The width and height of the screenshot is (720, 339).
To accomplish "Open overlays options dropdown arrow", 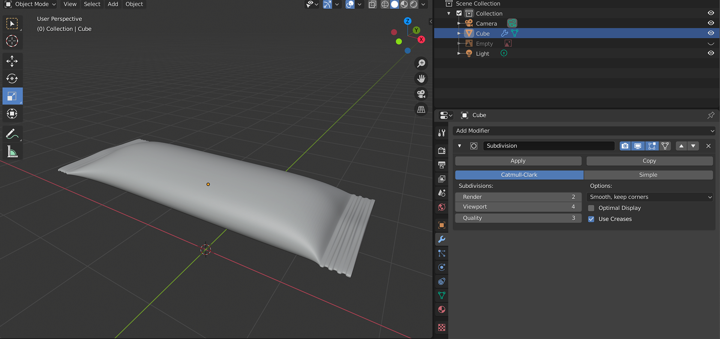I will click(359, 4).
